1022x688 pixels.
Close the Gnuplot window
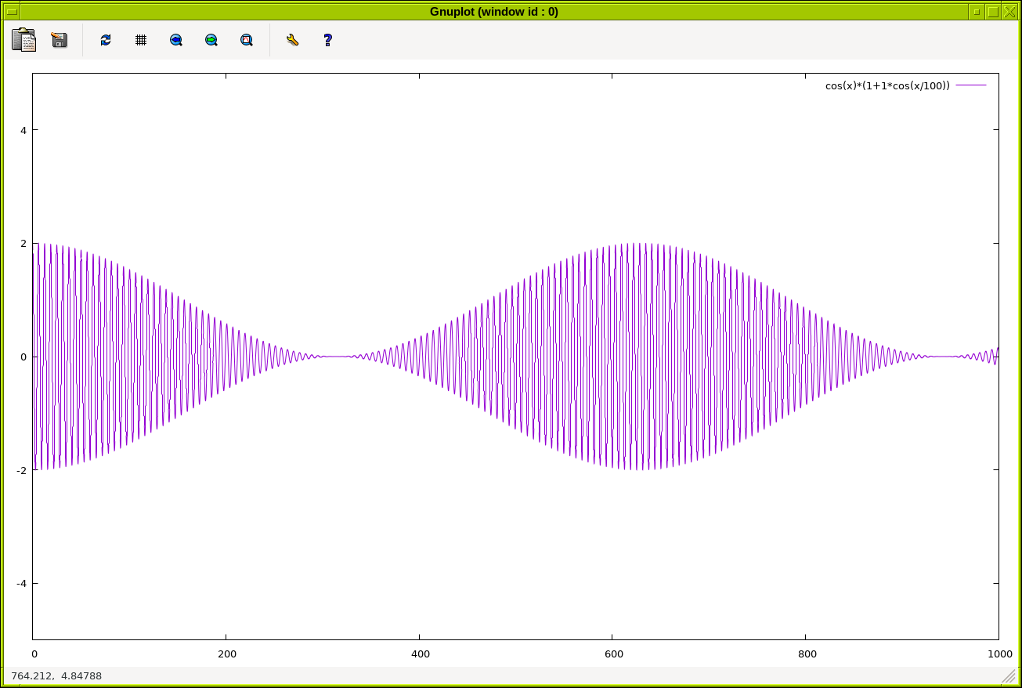click(1009, 12)
